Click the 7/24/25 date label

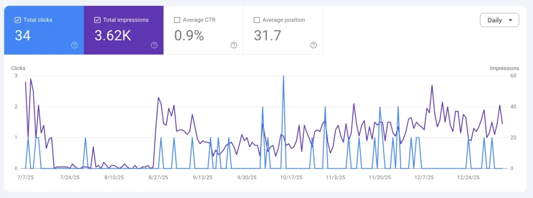point(70,177)
